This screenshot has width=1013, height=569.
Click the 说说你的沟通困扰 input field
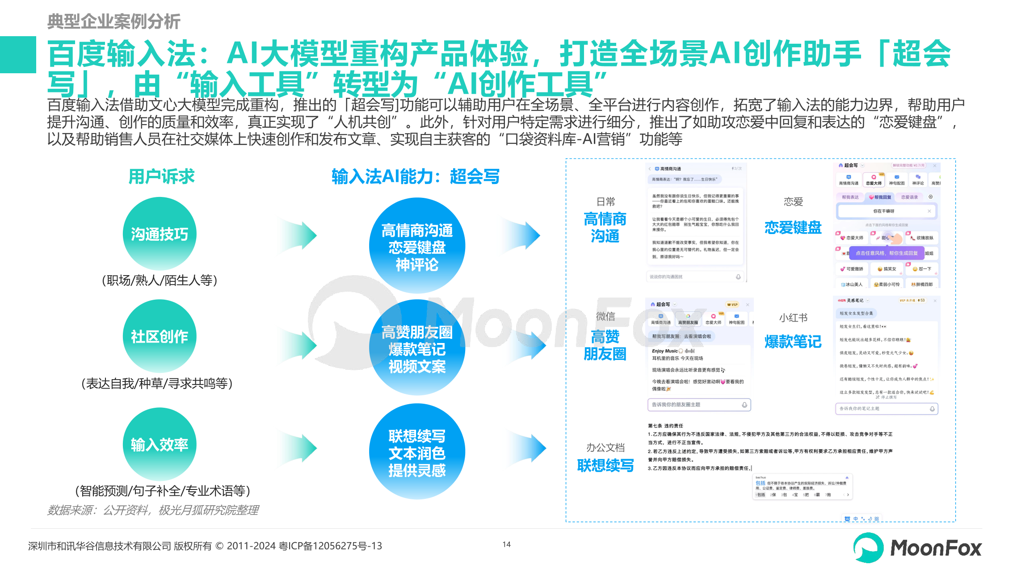(x=695, y=277)
